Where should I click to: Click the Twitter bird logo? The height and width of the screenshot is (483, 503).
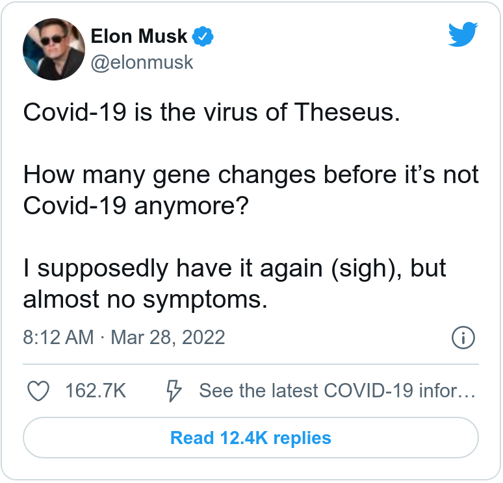click(463, 34)
